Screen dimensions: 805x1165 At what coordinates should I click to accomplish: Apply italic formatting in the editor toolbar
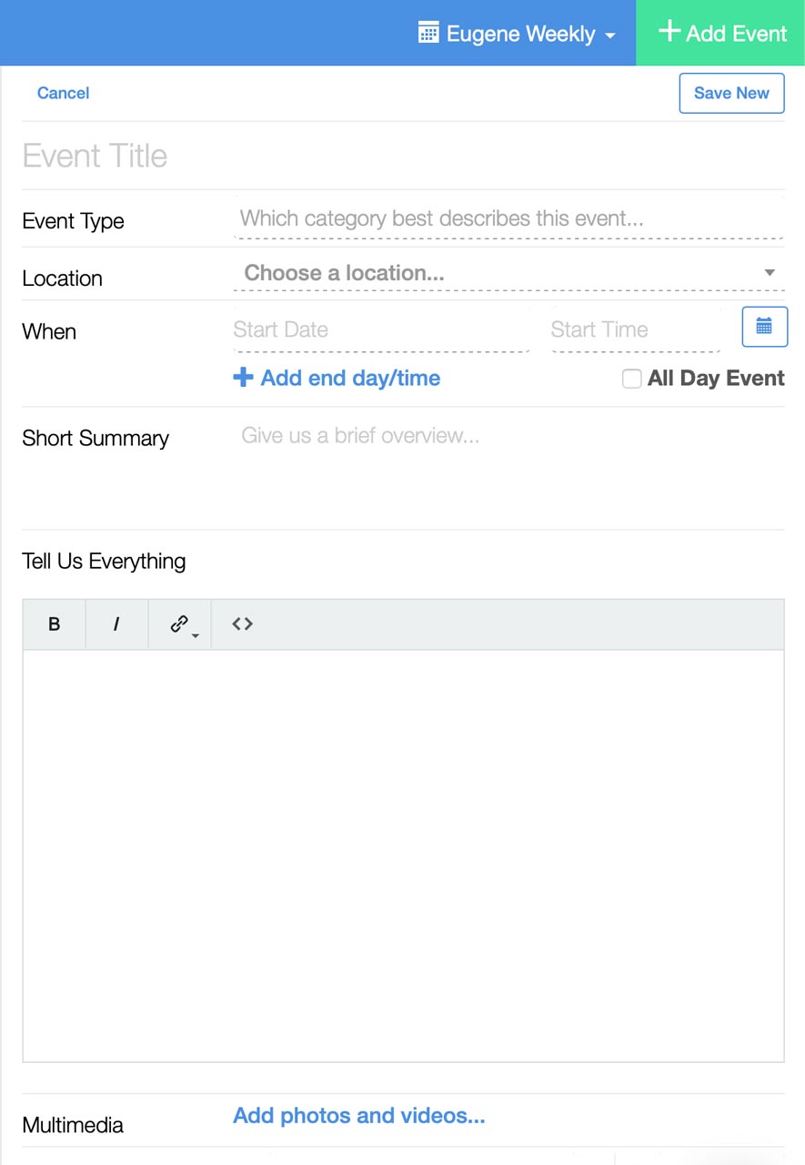click(116, 624)
